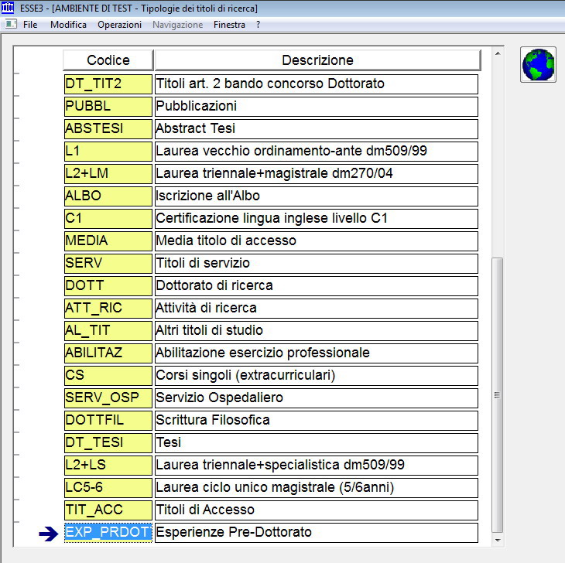Click description 'Laurea triennale+magistrale dm270/04'

pos(317,174)
